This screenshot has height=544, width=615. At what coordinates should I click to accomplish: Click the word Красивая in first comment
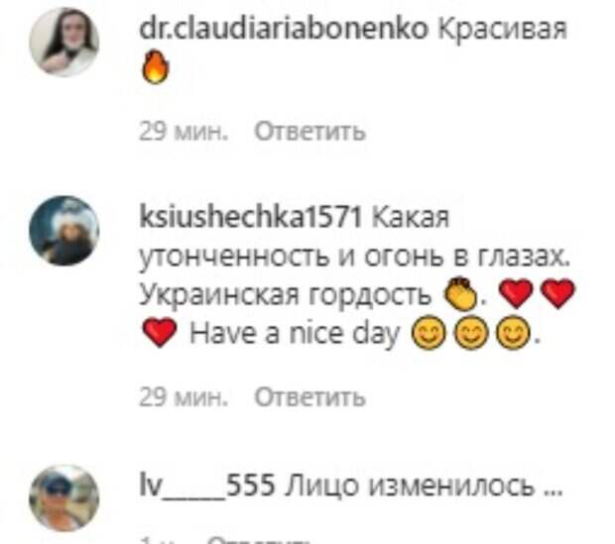point(503,30)
